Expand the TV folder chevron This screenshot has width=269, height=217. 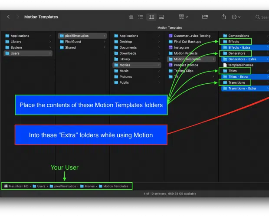(213, 76)
